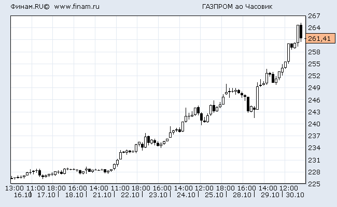Click the 264 price axis label
The width and height of the screenshot is (337, 207).
pyautogui.click(x=314, y=27)
